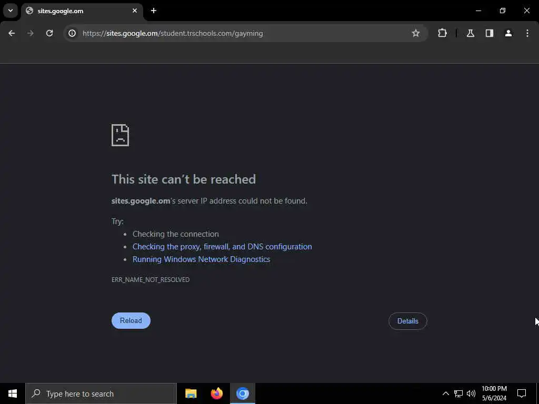The image size is (539, 404).
Task: Open the profile avatar icon
Action: click(508, 33)
